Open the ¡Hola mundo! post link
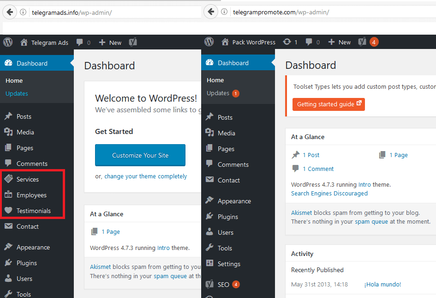 click(x=382, y=284)
